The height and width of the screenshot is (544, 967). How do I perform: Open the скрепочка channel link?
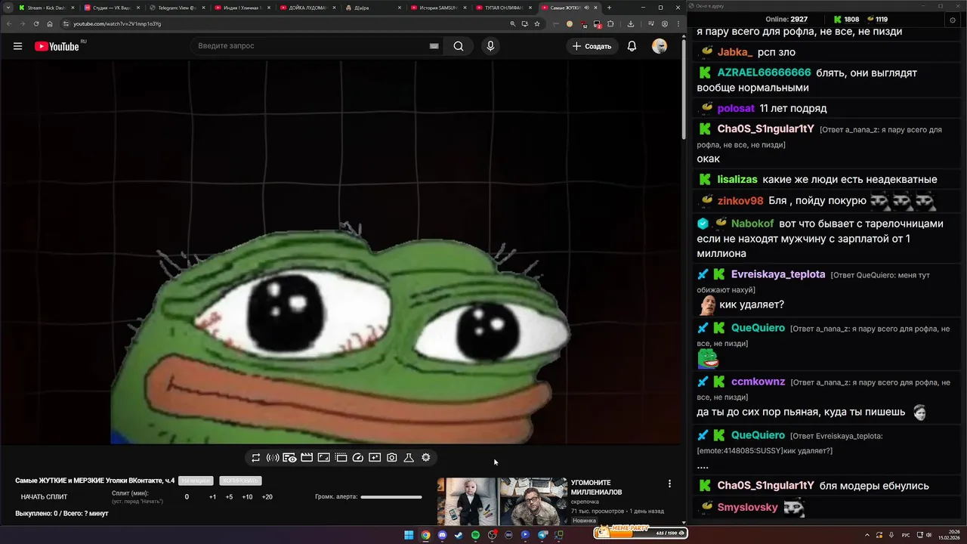point(585,502)
